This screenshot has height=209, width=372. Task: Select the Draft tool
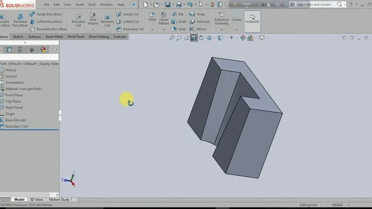click(x=179, y=21)
